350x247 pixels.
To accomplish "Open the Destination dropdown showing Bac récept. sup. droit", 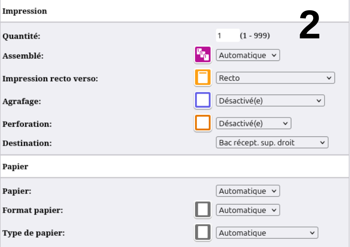I will pos(272,142).
